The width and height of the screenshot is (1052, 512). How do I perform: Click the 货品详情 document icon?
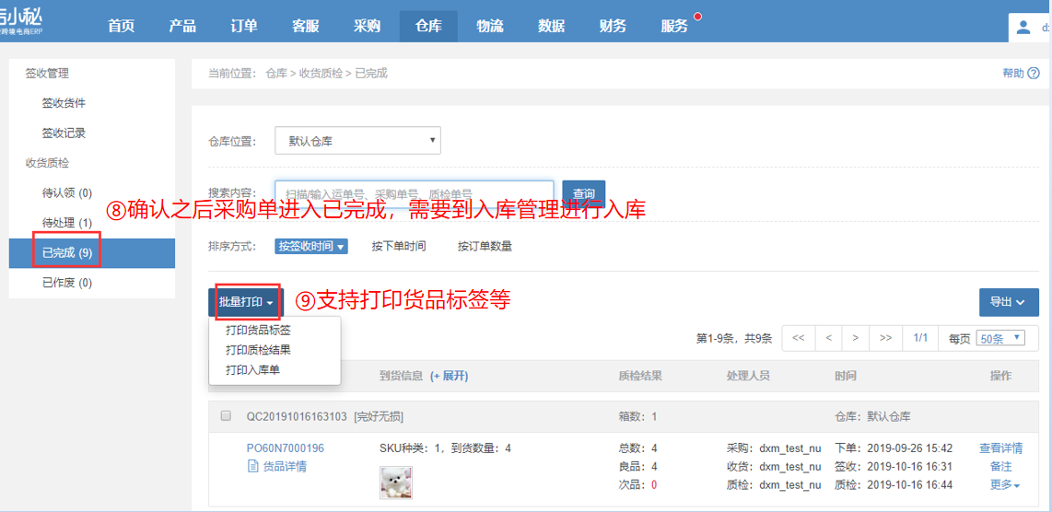253,467
